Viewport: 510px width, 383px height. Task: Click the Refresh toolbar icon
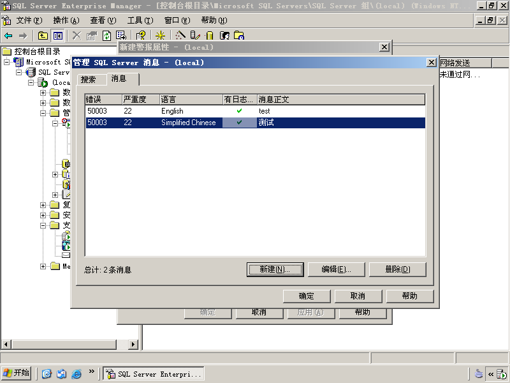click(x=106, y=36)
